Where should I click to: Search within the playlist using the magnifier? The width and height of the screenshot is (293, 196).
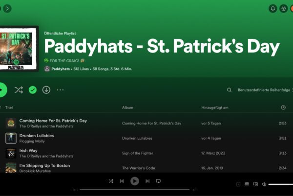(229, 90)
